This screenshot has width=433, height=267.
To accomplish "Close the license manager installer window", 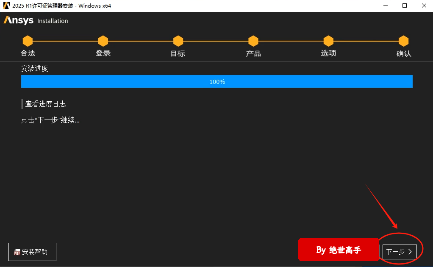I will (x=423, y=6).
